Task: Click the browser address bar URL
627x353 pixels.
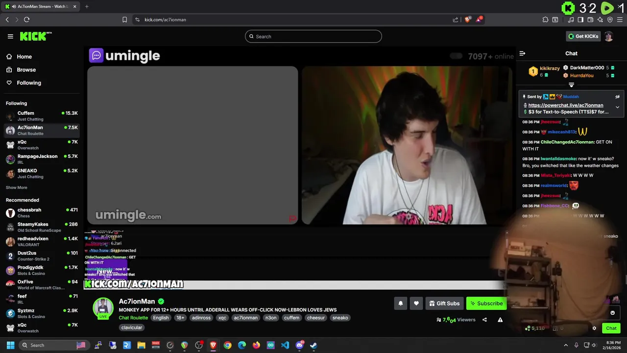Action: [x=165, y=20]
